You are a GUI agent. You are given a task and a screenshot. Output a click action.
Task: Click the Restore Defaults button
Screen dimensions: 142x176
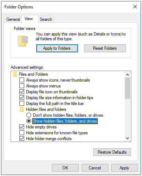pos(112,152)
